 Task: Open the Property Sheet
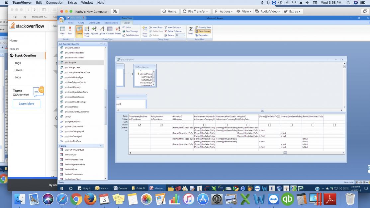tap(203, 27)
